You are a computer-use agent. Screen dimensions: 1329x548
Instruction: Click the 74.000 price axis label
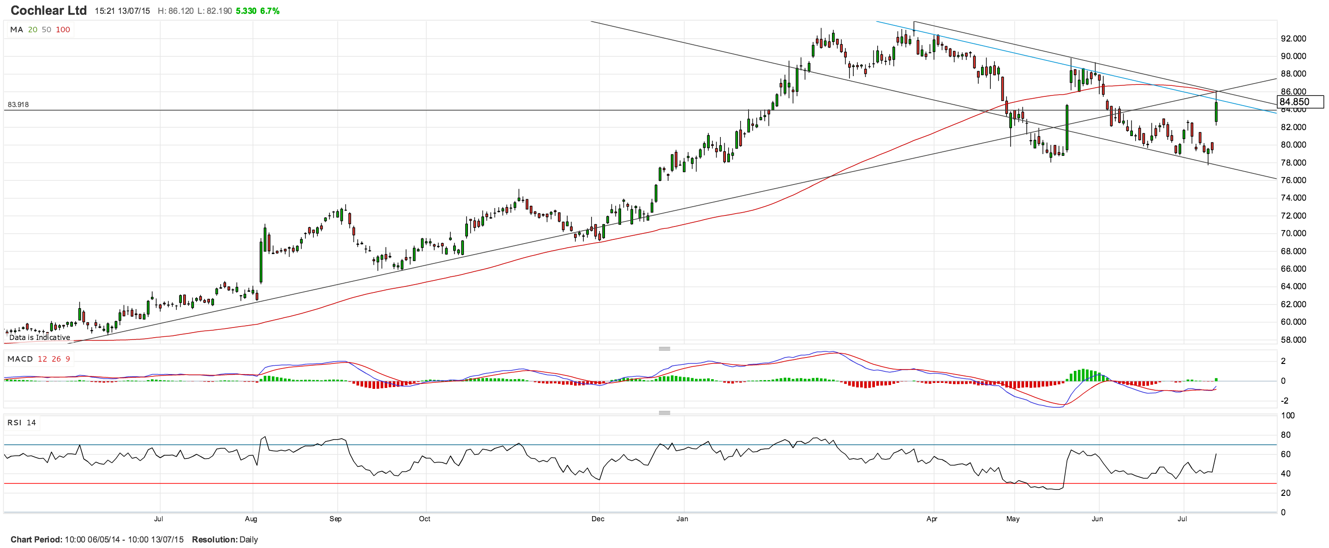pos(1293,198)
